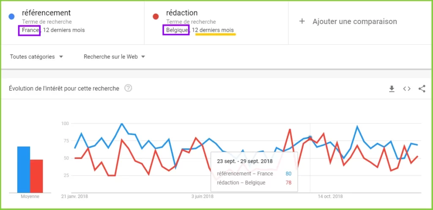Click the red dot beside rédaction
The image size is (433, 210).
[156, 16]
